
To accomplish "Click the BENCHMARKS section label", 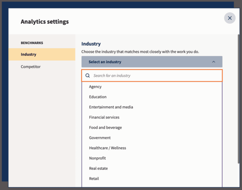I will click(32, 43).
